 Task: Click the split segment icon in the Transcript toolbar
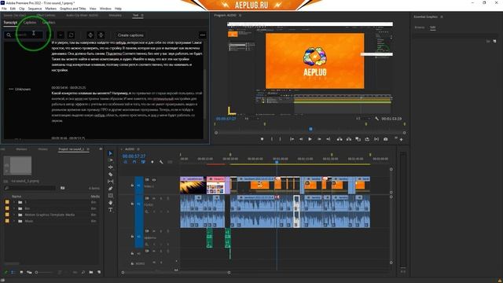[90, 35]
